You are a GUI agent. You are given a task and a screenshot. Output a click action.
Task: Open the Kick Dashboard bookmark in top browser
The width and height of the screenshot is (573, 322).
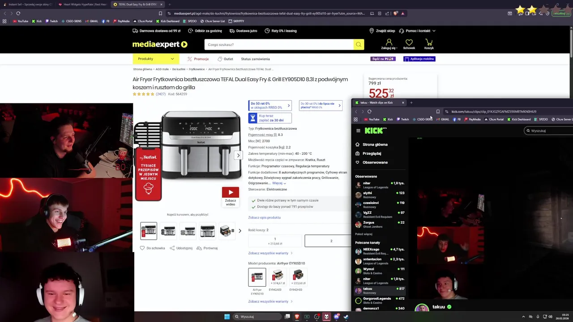pos(168,21)
